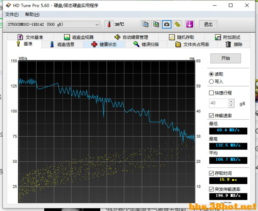
Task: Click the temperature thermometer icon
Action: pos(109,25)
